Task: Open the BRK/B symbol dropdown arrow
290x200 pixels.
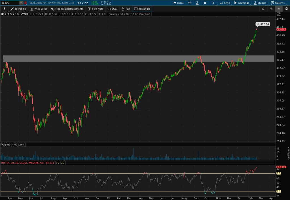Action: pyautogui.click(x=21, y=3)
